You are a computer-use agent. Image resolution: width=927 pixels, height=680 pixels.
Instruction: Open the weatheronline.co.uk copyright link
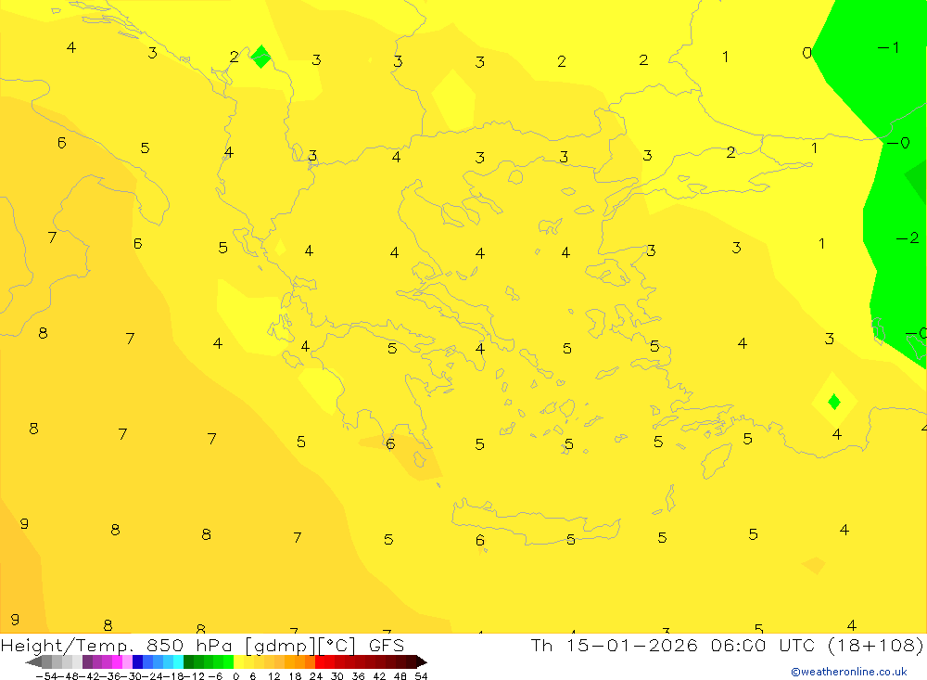[x=849, y=672]
